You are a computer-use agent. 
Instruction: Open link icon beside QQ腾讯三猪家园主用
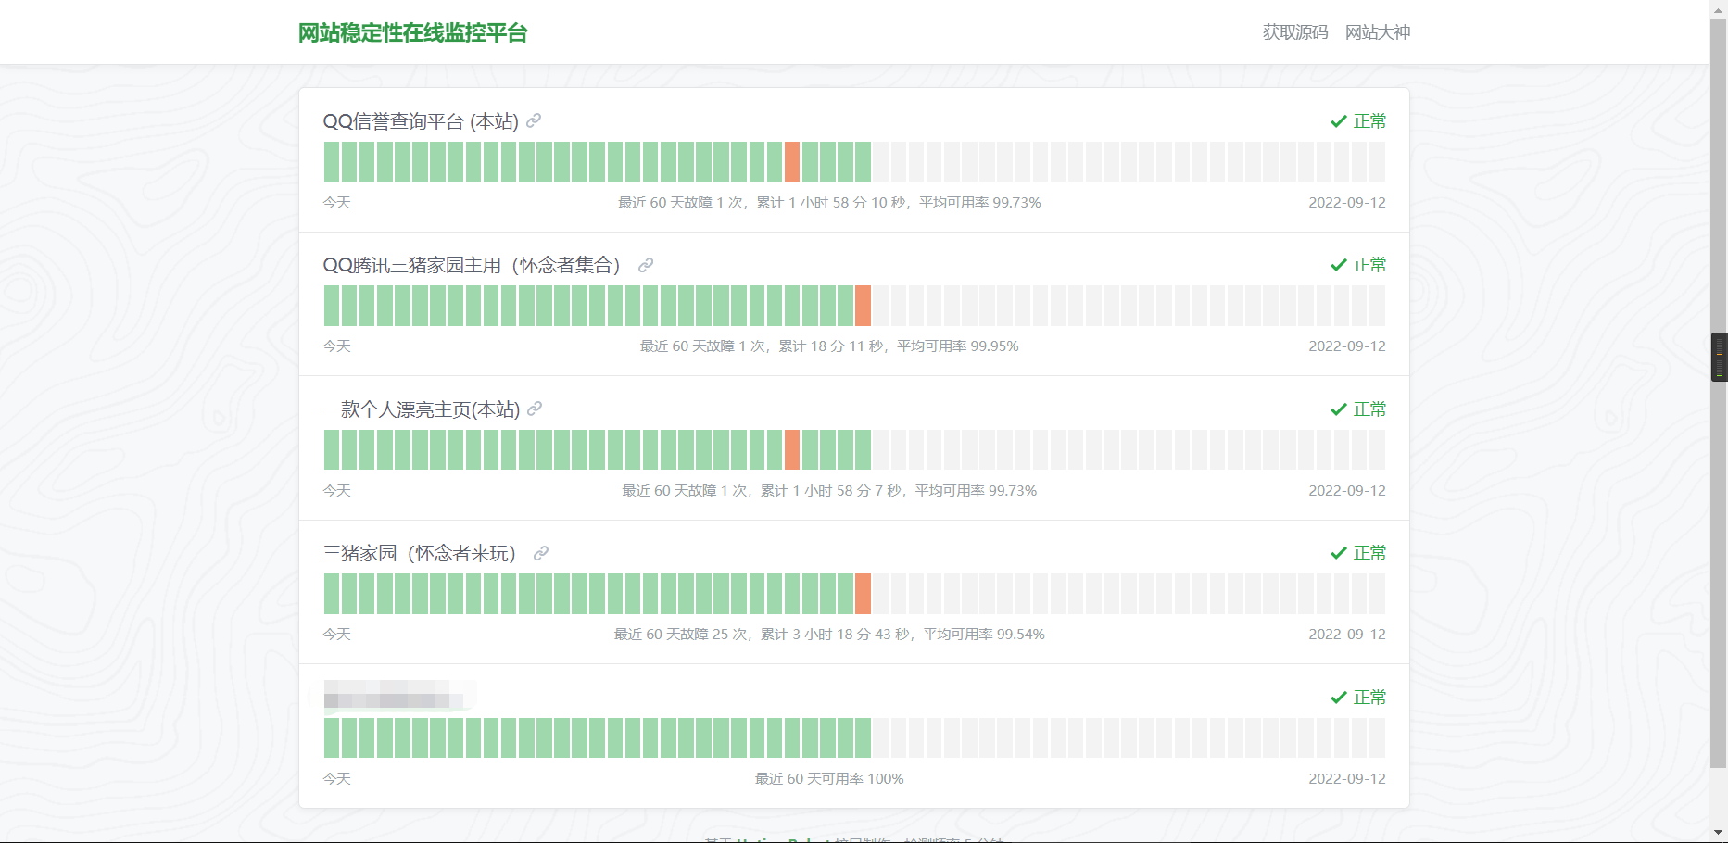pyautogui.click(x=646, y=265)
